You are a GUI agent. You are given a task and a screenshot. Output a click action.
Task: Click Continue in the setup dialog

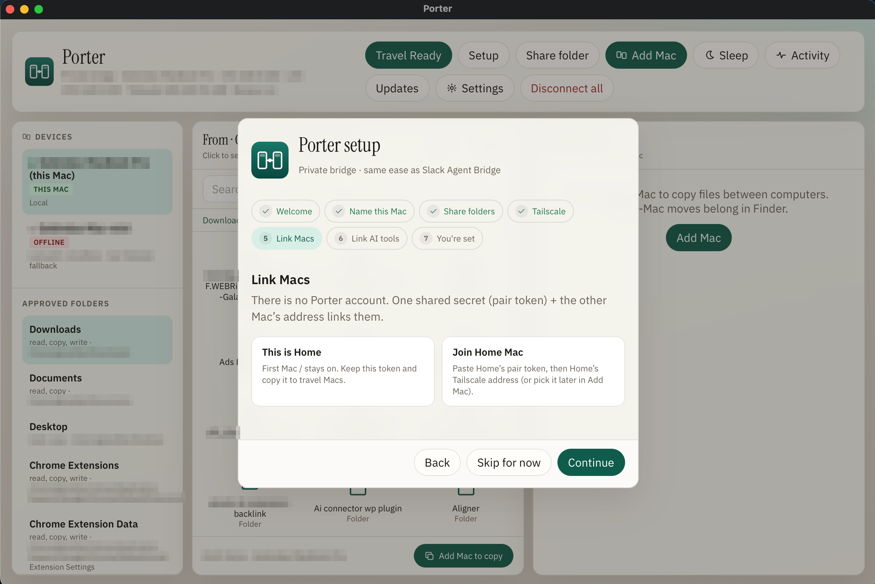(591, 462)
